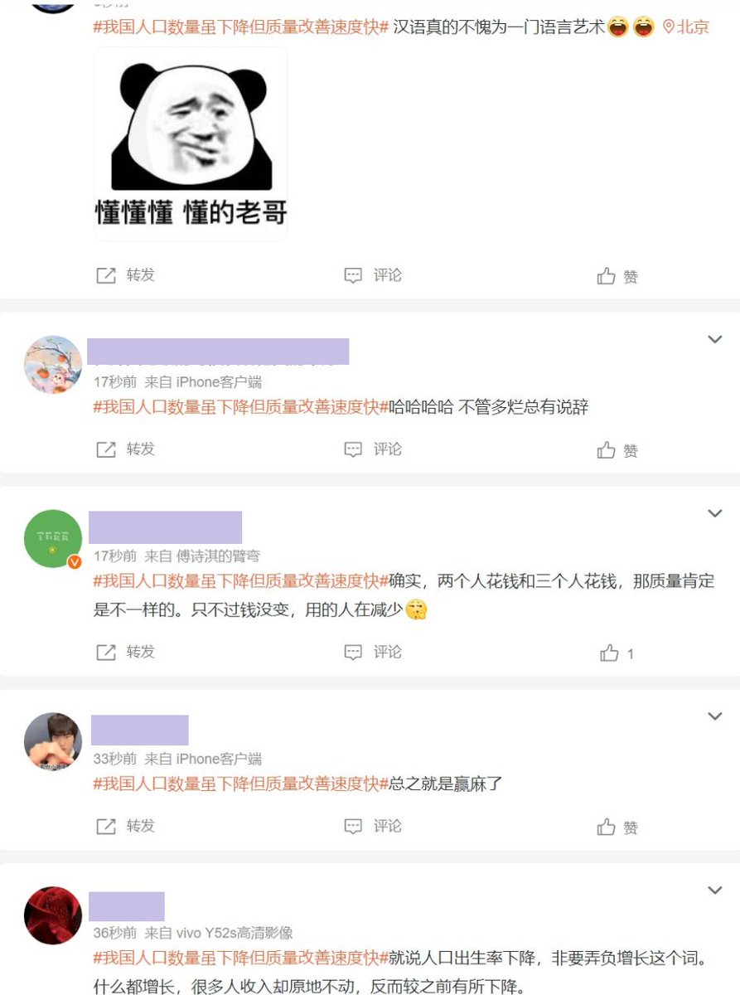
Task: Open comments on the panda meme post
Action: point(373,275)
